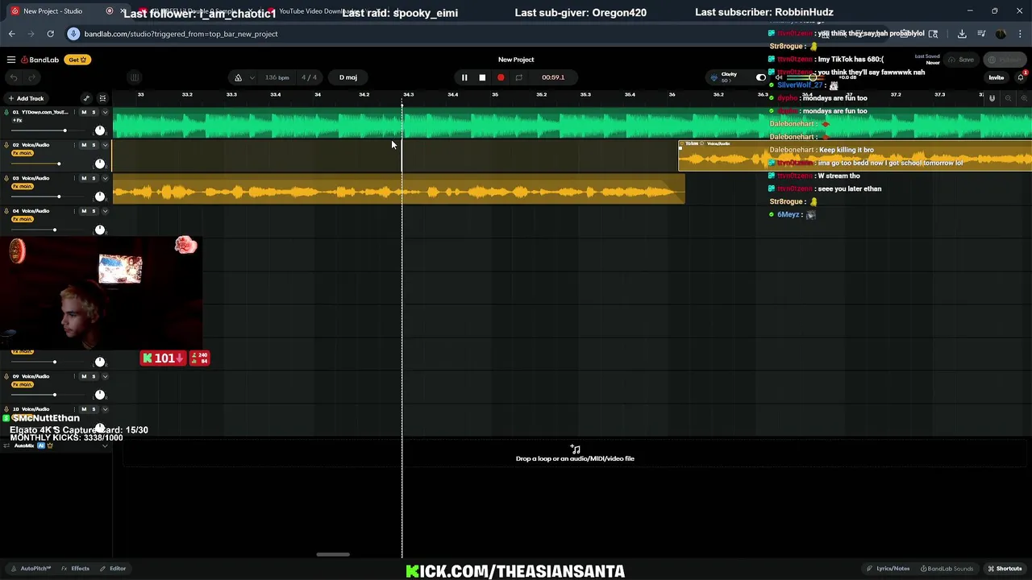The height and width of the screenshot is (580, 1032).
Task: Click track 01 pan knob
Action: pyautogui.click(x=100, y=130)
